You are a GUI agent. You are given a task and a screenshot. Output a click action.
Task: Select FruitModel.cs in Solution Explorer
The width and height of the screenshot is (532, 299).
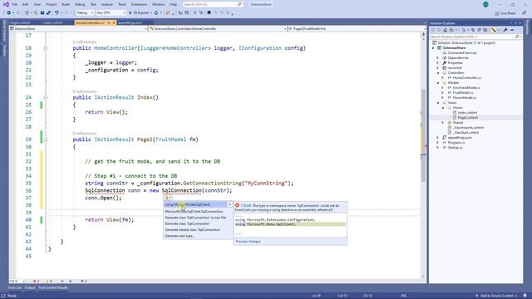(463, 92)
